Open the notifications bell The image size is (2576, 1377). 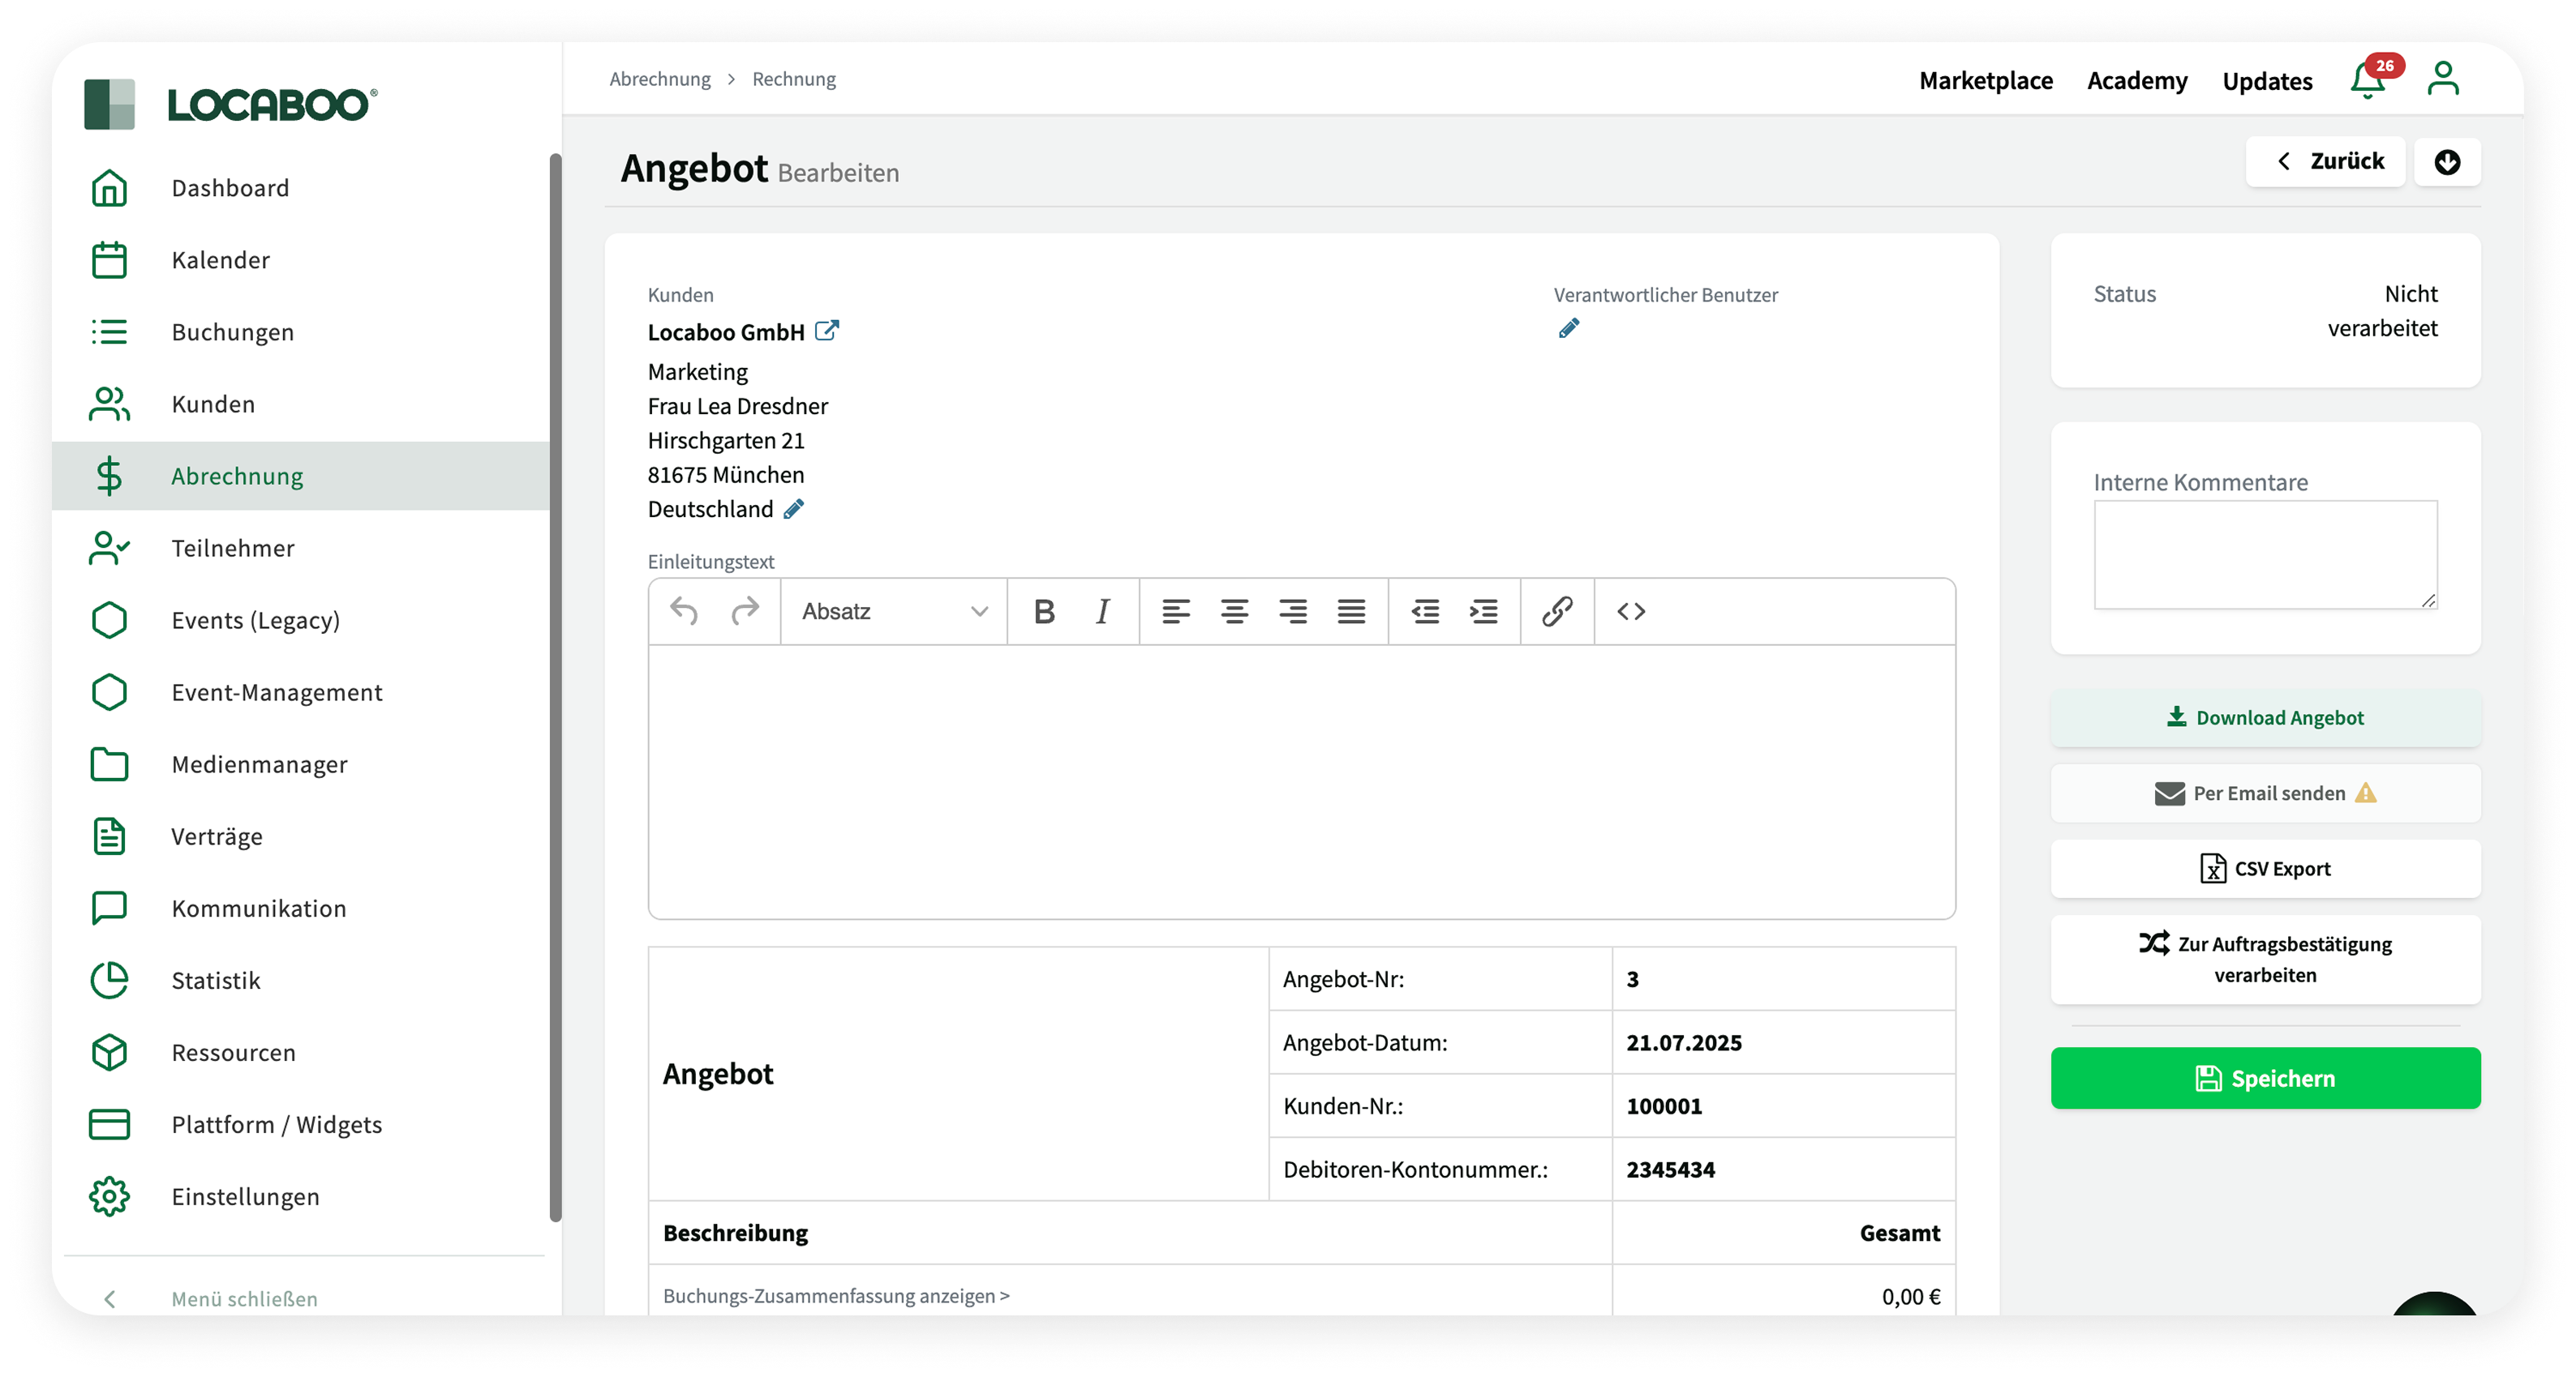click(x=2367, y=80)
